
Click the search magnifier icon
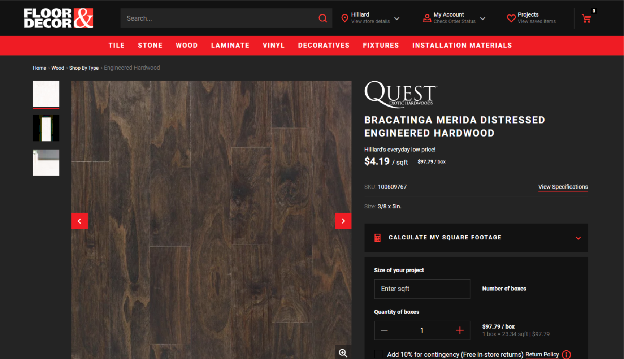tap(323, 18)
